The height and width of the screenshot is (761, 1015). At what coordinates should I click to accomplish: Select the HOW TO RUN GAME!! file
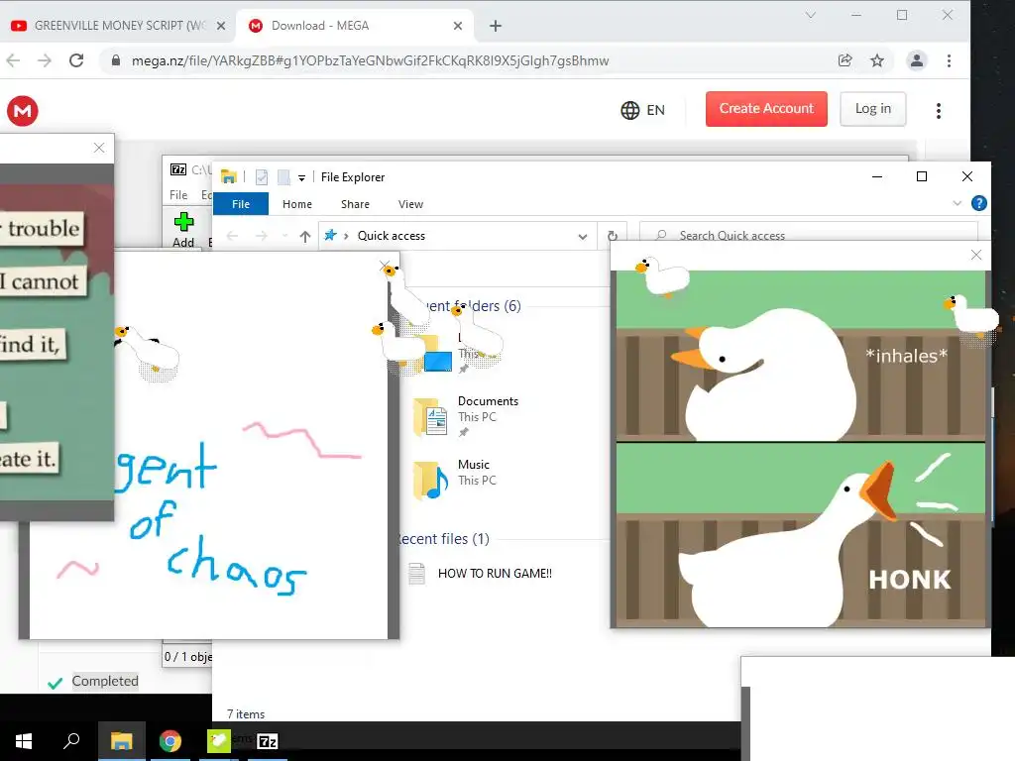click(481, 574)
